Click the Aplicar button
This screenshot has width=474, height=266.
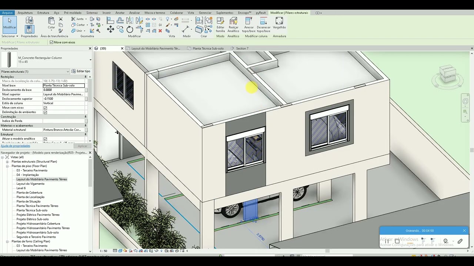[83, 146]
